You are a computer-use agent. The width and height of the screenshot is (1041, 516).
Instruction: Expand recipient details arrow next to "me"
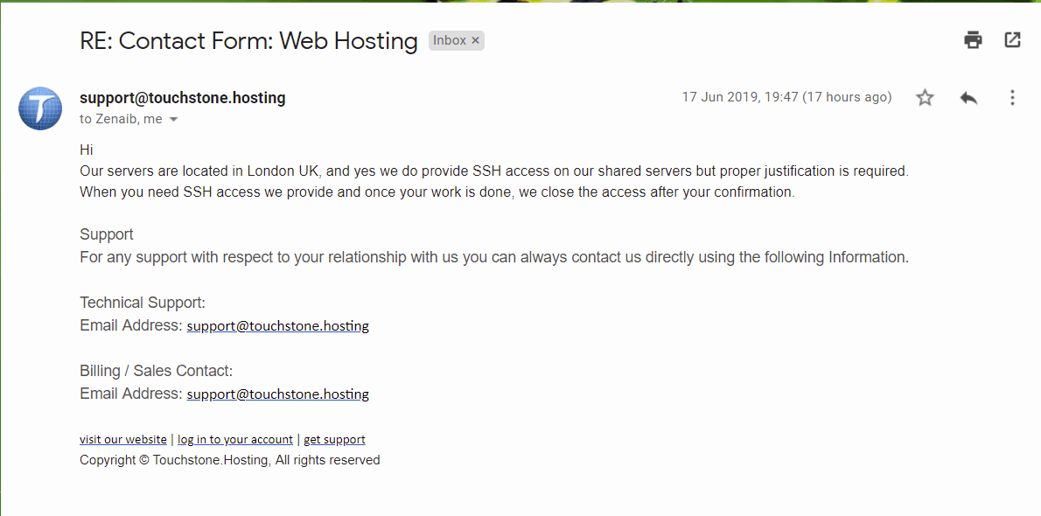pos(174,120)
